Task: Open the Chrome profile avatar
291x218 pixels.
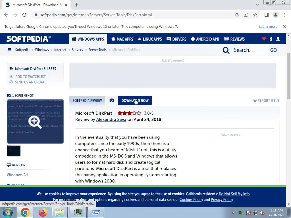Action: tap(276, 15)
